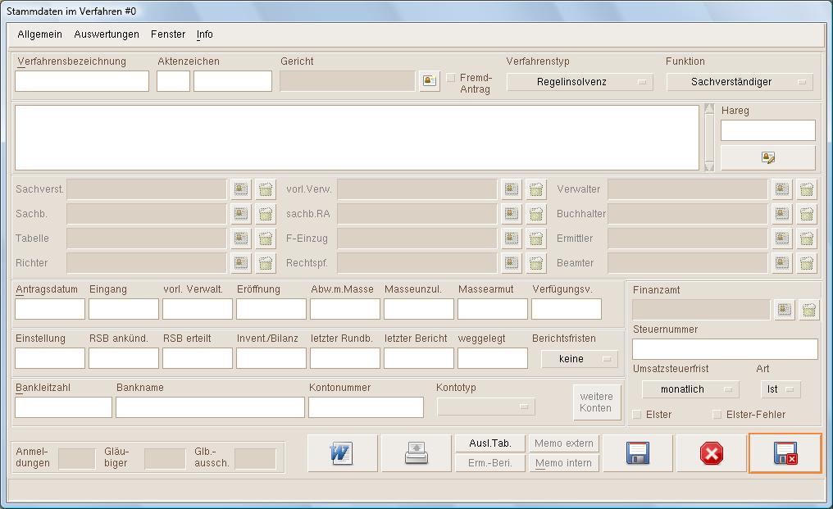Image resolution: width=833 pixels, height=509 pixels.
Task: Open the Allgemein menu
Action: (x=40, y=34)
